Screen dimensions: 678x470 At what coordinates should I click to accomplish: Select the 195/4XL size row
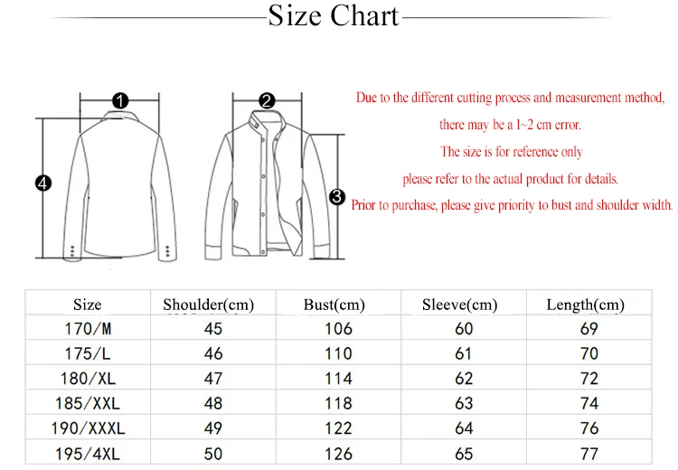pyautogui.click(x=338, y=452)
